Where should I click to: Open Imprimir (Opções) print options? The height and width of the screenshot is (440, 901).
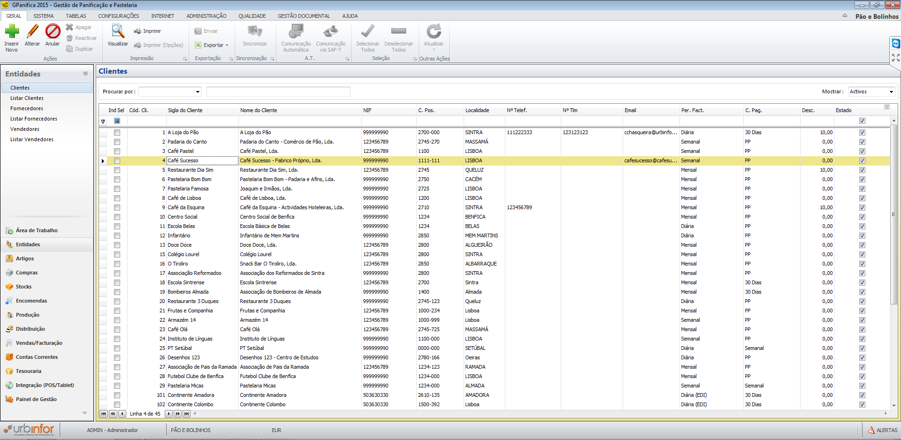159,45
